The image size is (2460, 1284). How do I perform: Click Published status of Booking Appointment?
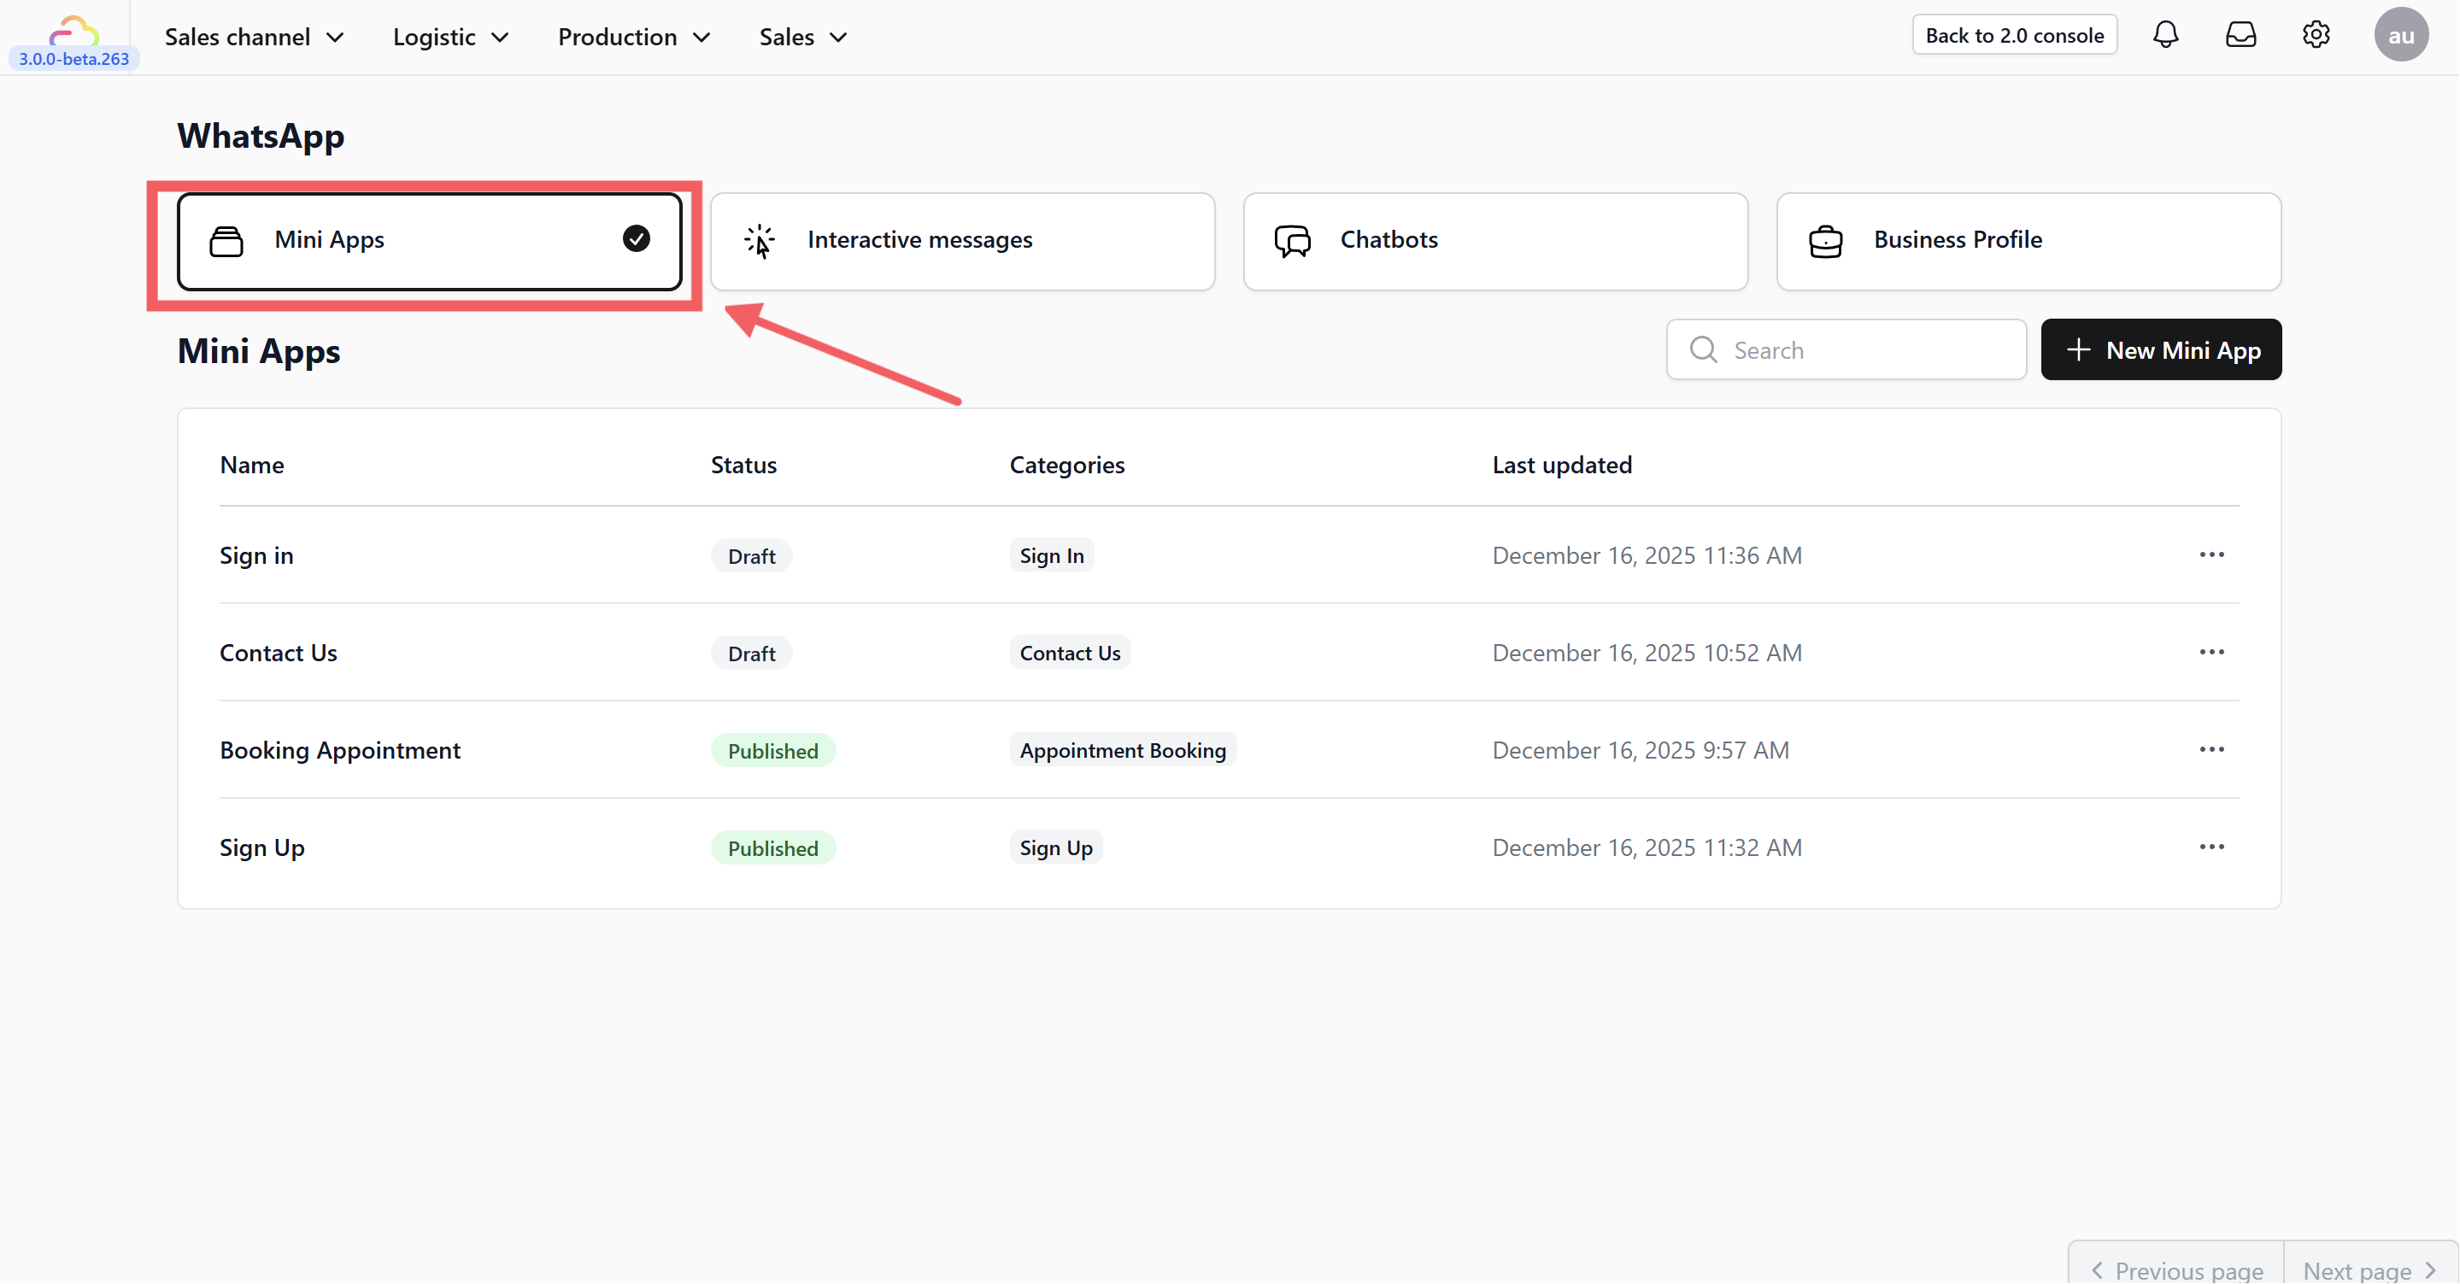772,750
